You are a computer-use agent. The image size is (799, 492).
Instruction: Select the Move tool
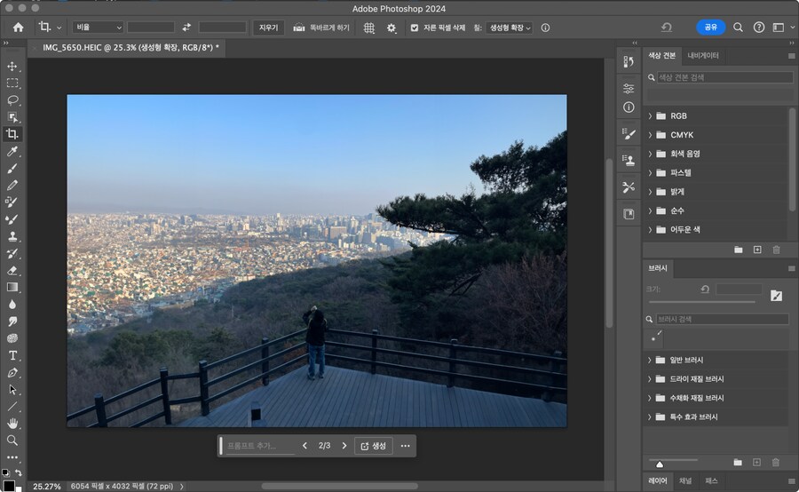(x=12, y=67)
